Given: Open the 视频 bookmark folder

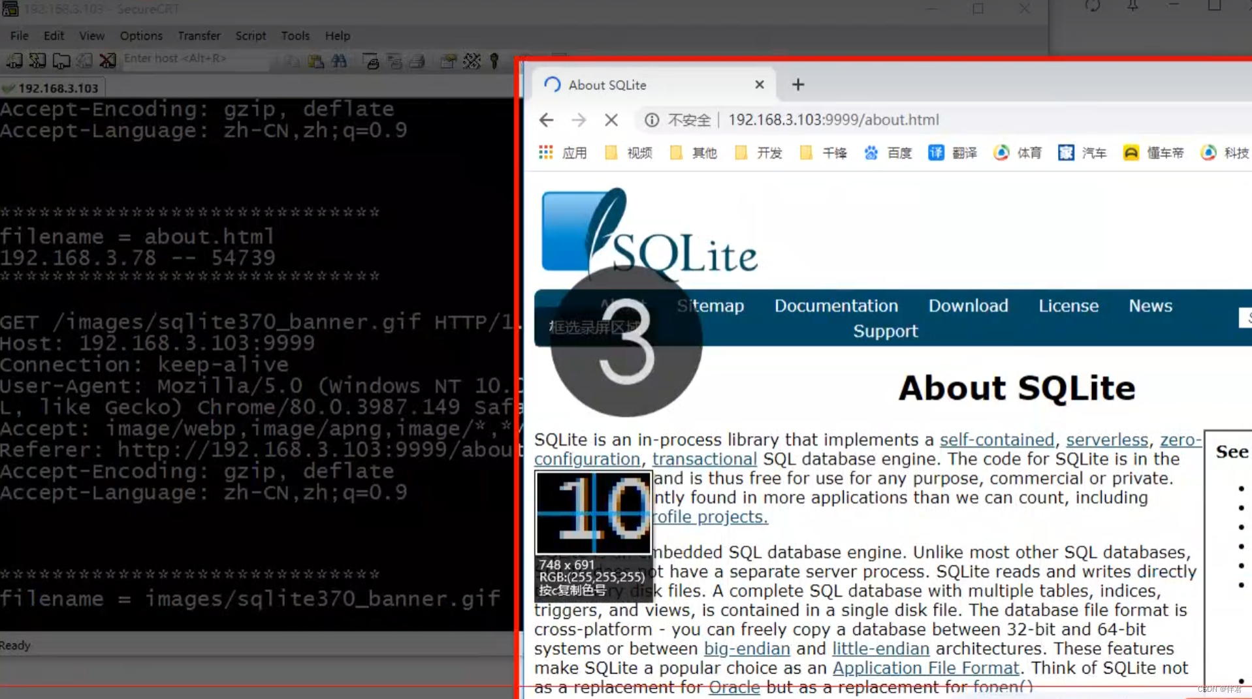Looking at the screenshot, I should coord(629,153).
